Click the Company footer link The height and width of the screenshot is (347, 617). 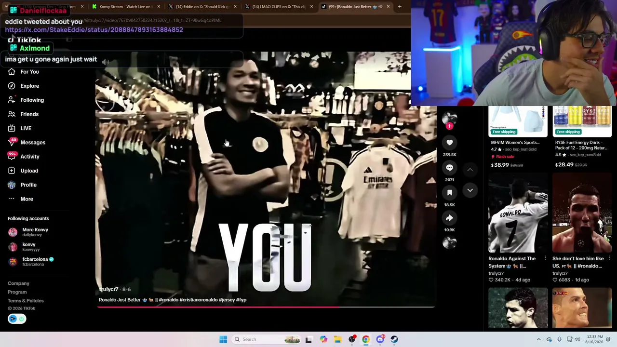point(18,283)
